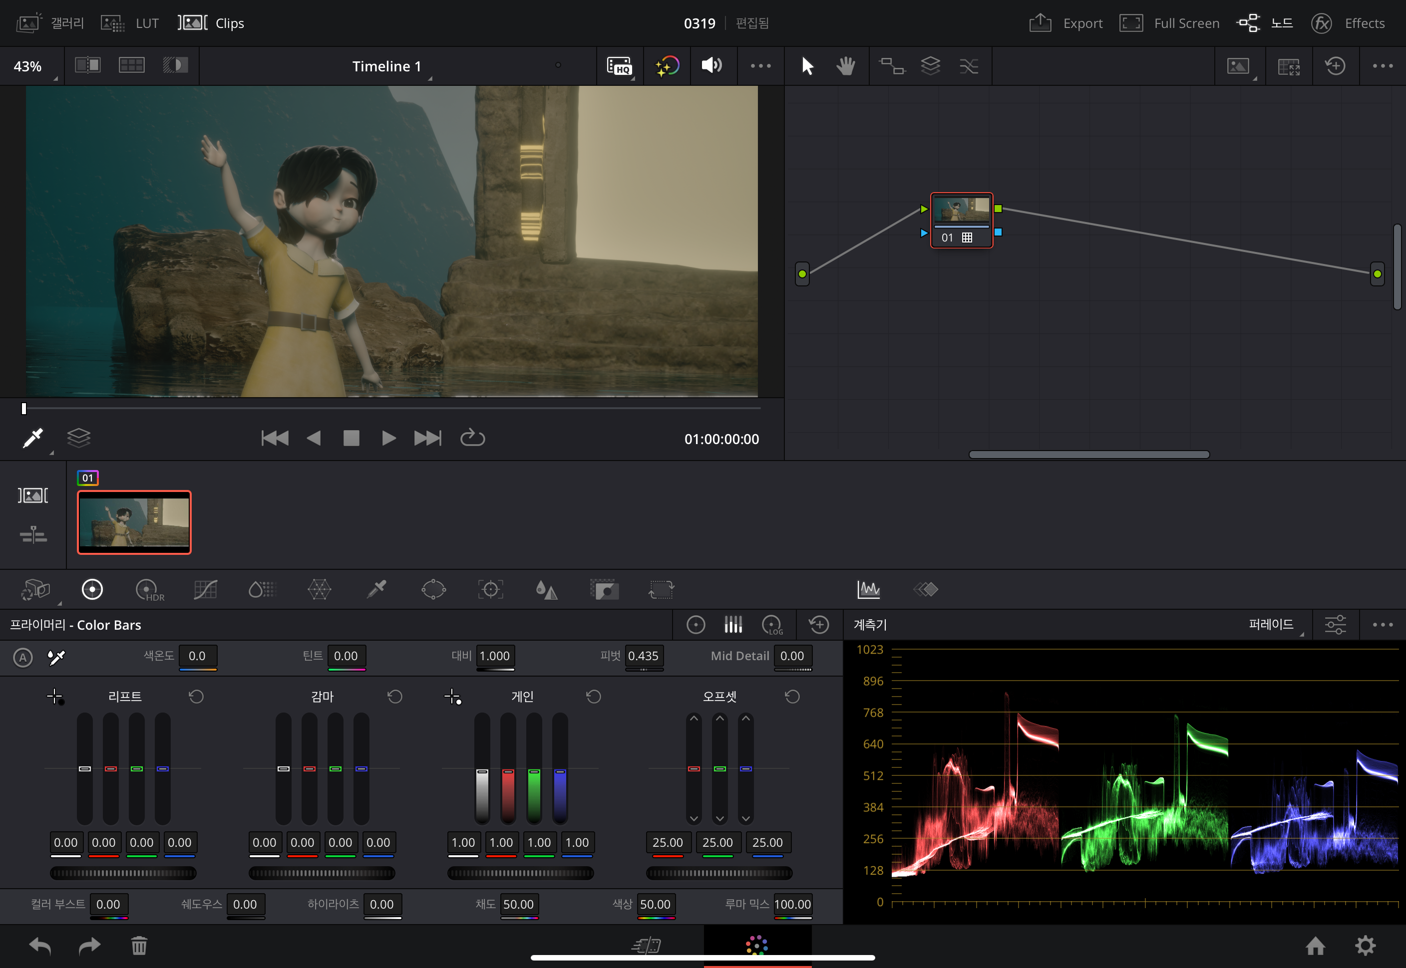
Task: Click the Export button
Action: click(1066, 23)
